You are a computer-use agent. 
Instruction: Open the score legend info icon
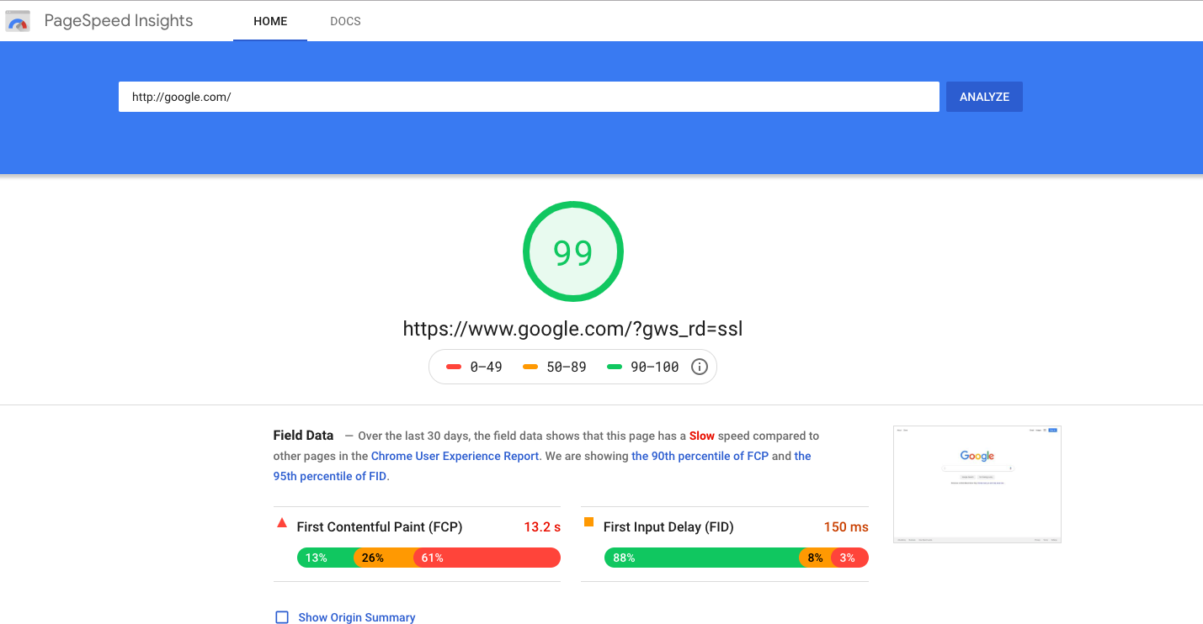pyautogui.click(x=699, y=367)
